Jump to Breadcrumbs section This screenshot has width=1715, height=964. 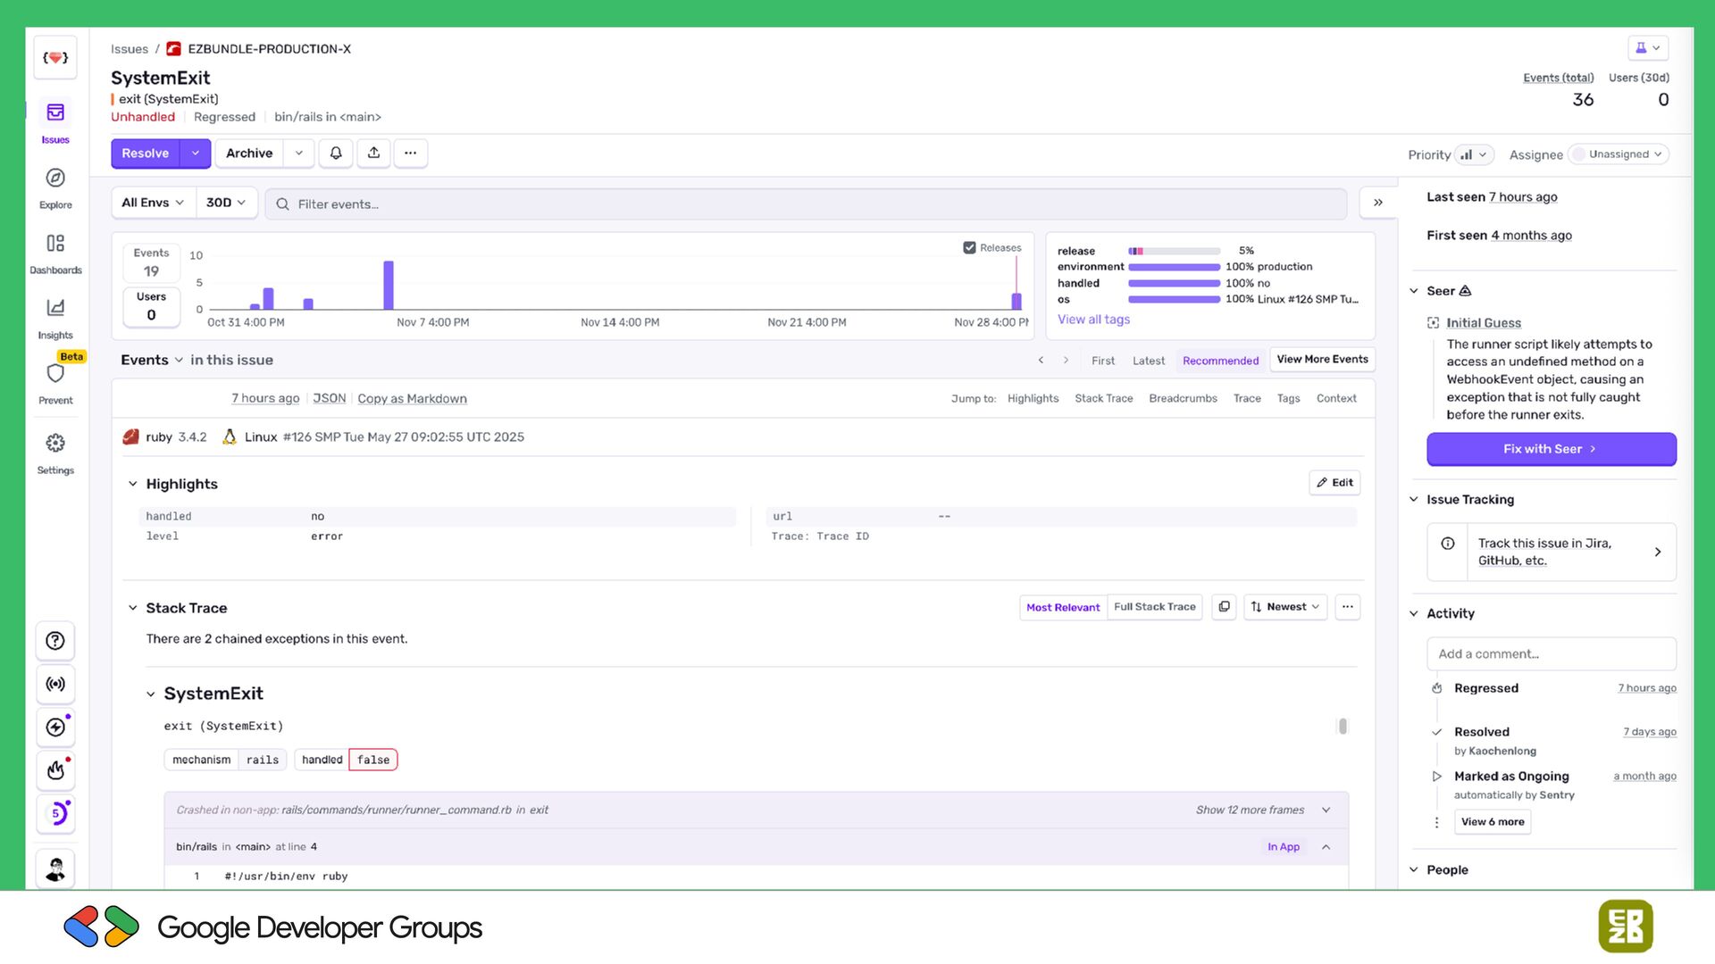[1183, 398]
